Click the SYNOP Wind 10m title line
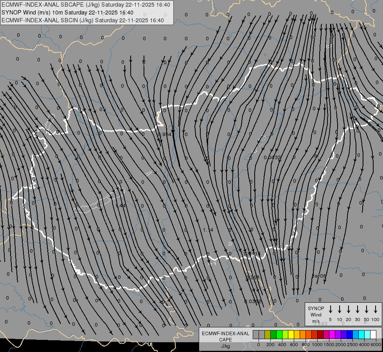 [67, 13]
